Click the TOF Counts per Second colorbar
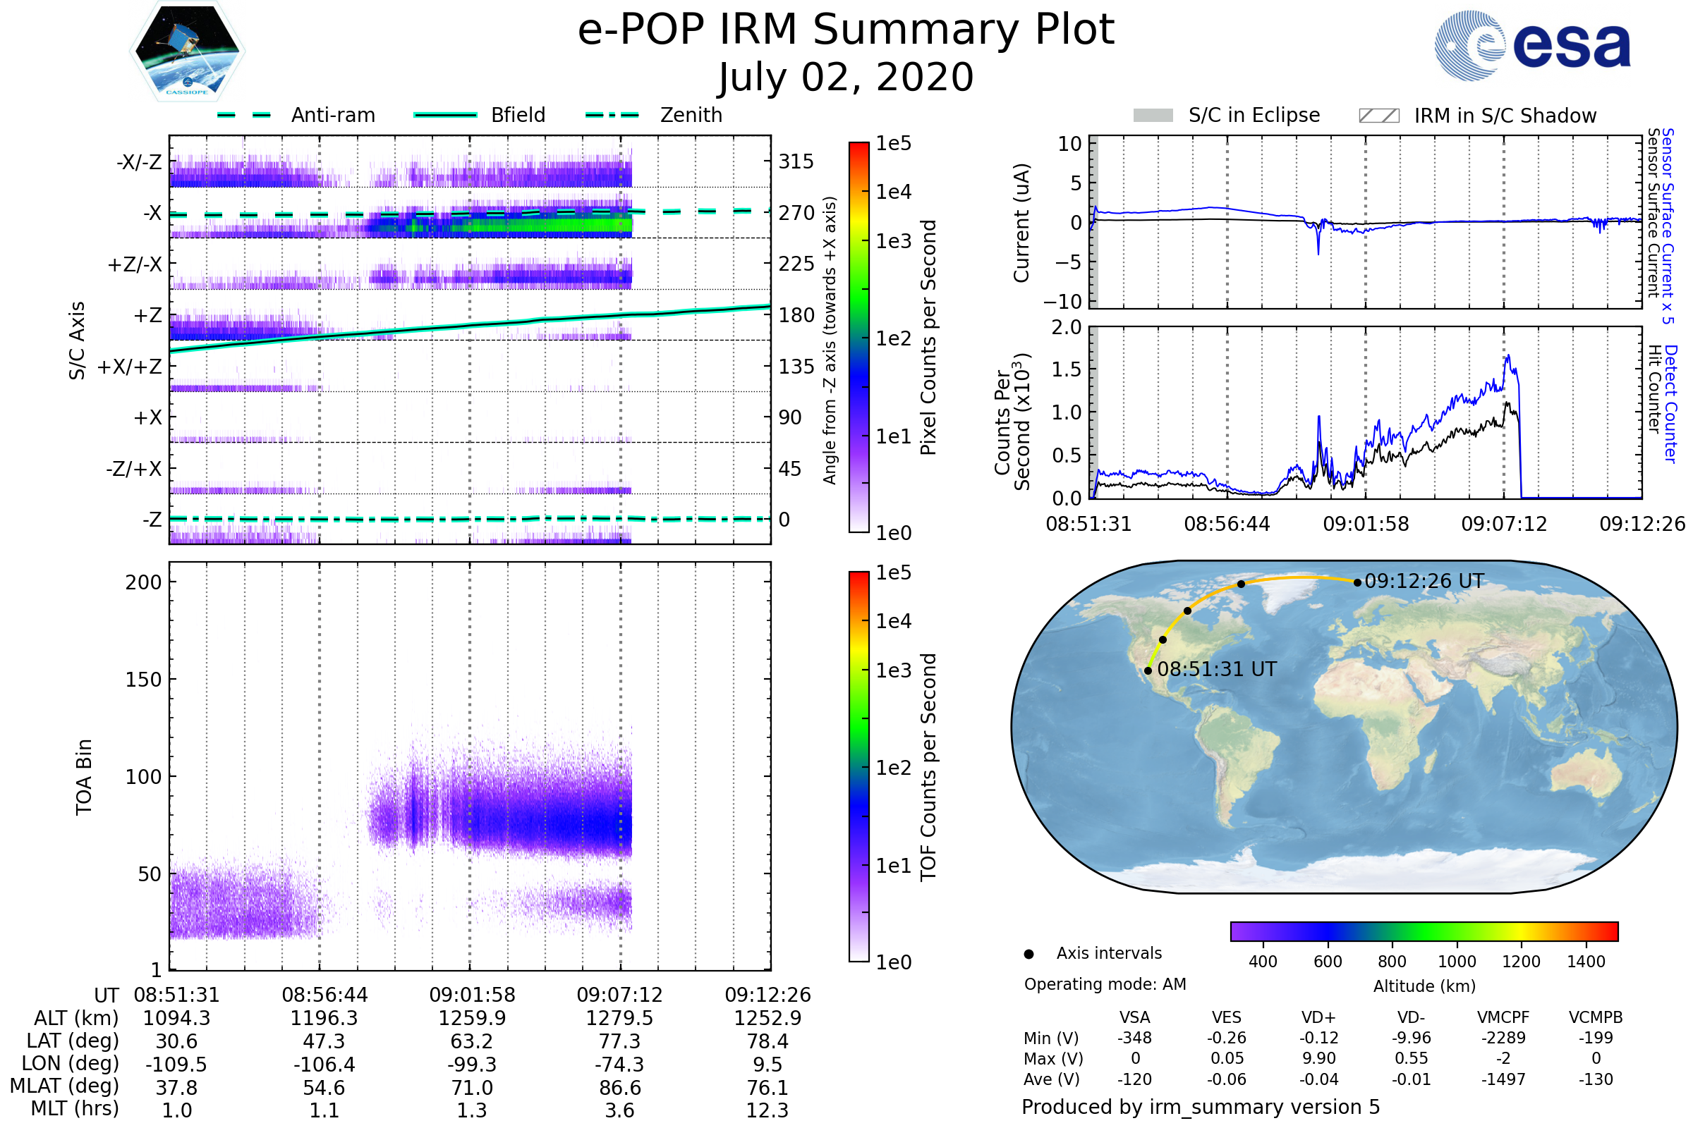The height and width of the screenshot is (1128, 1693). click(858, 766)
